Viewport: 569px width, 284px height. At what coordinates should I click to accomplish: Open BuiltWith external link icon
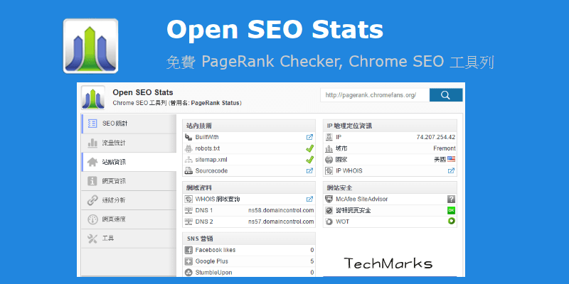pyautogui.click(x=309, y=137)
